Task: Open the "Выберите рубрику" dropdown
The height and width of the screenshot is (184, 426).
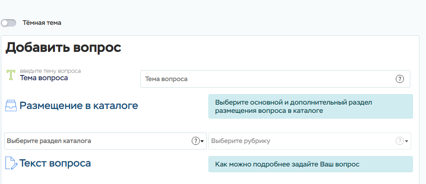Action: [x=301, y=141]
